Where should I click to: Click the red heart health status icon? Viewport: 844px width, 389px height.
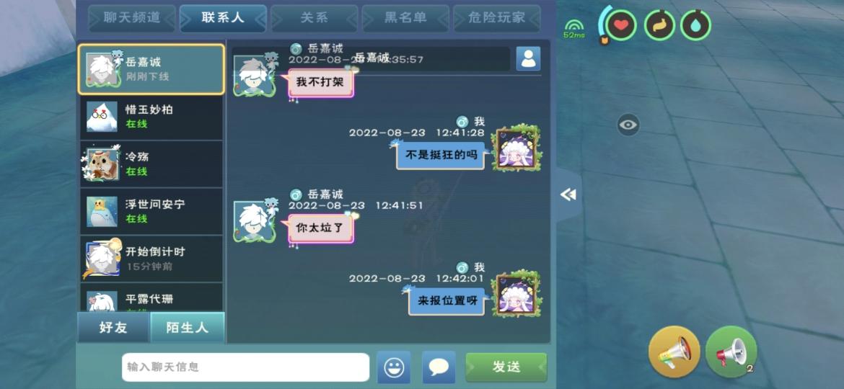pos(621,25)
